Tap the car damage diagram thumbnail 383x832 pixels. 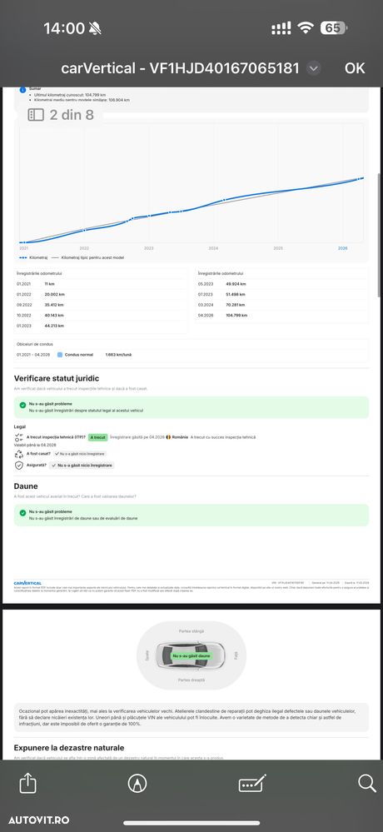click(191, 655)
